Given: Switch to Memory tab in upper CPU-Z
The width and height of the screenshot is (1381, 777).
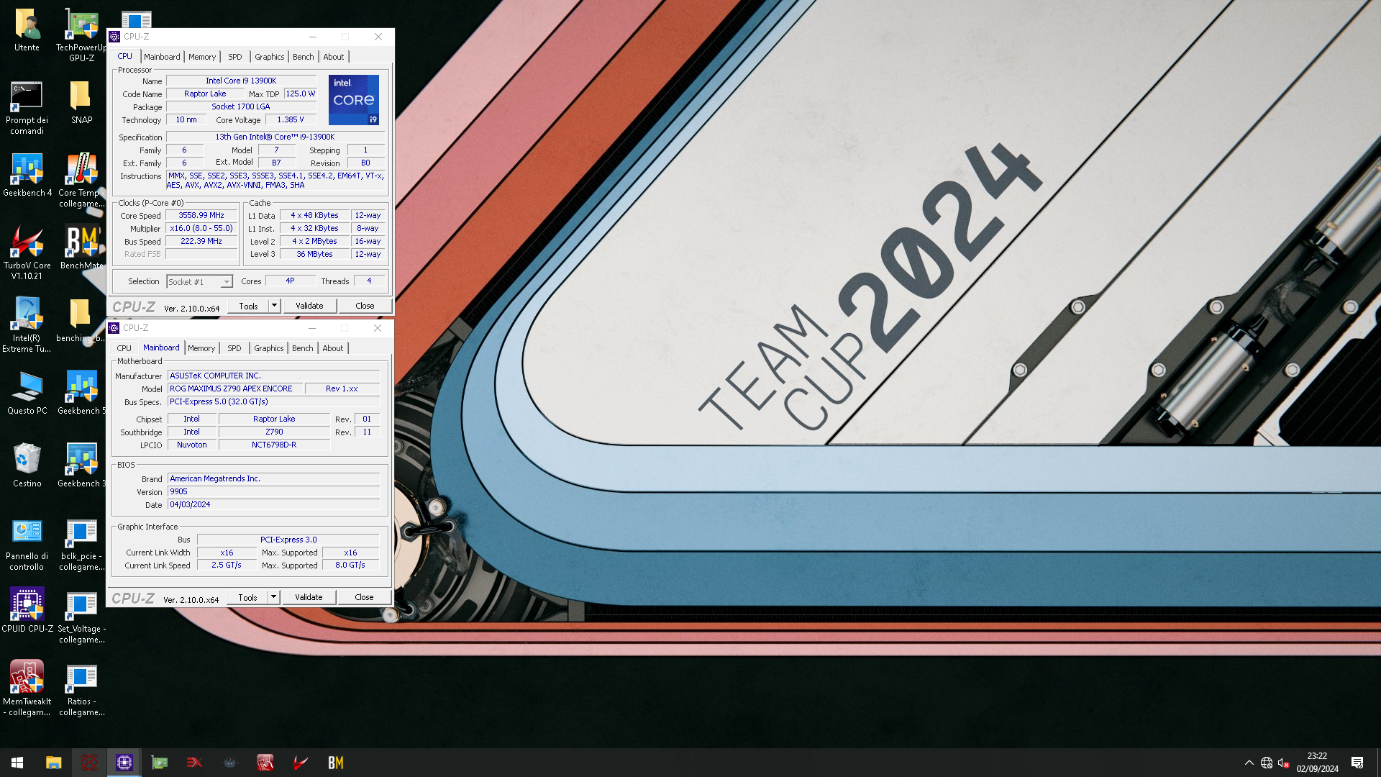Looking at the screenshot, I should click(202, 57).
